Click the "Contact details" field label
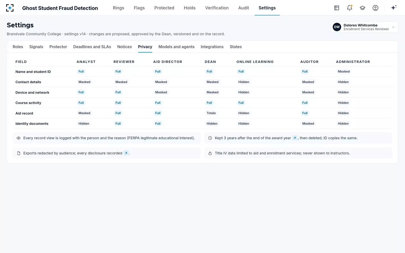This screenshot has width=405, height=253. coord(28,82)
